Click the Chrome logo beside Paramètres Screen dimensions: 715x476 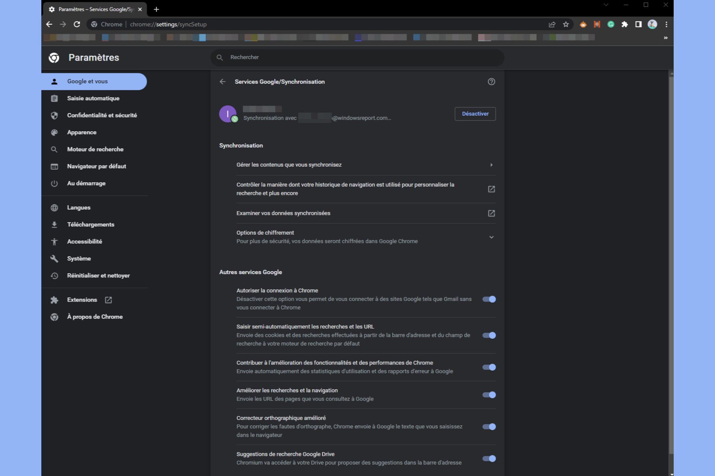pos(54,58)
